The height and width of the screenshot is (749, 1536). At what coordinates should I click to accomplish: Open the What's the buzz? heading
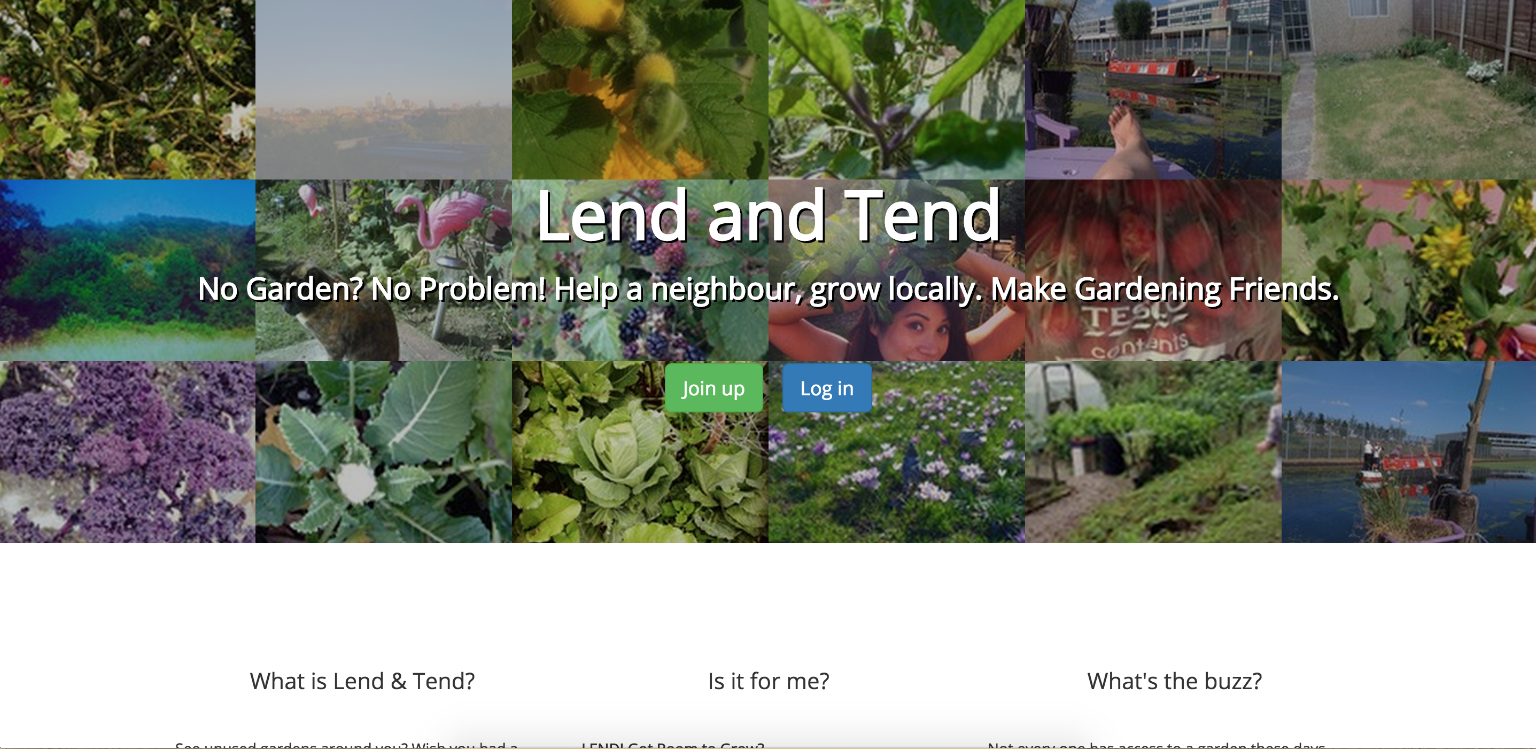(1175, 681)
